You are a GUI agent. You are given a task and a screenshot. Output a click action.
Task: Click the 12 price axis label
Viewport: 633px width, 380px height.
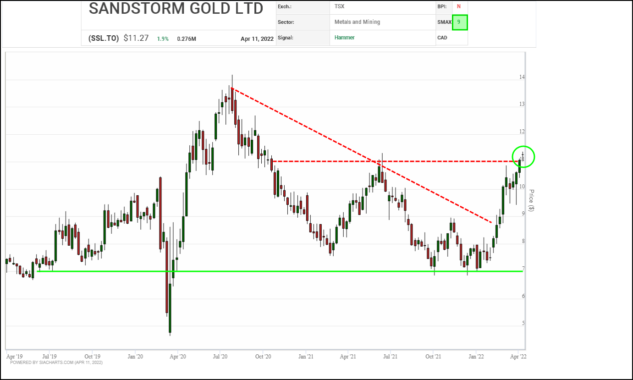(522, 132)
